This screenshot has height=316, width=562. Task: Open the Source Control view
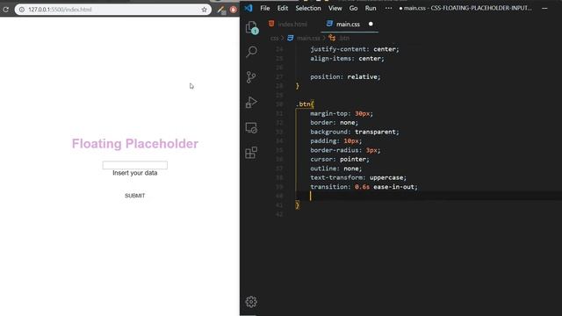coord(251,77)
